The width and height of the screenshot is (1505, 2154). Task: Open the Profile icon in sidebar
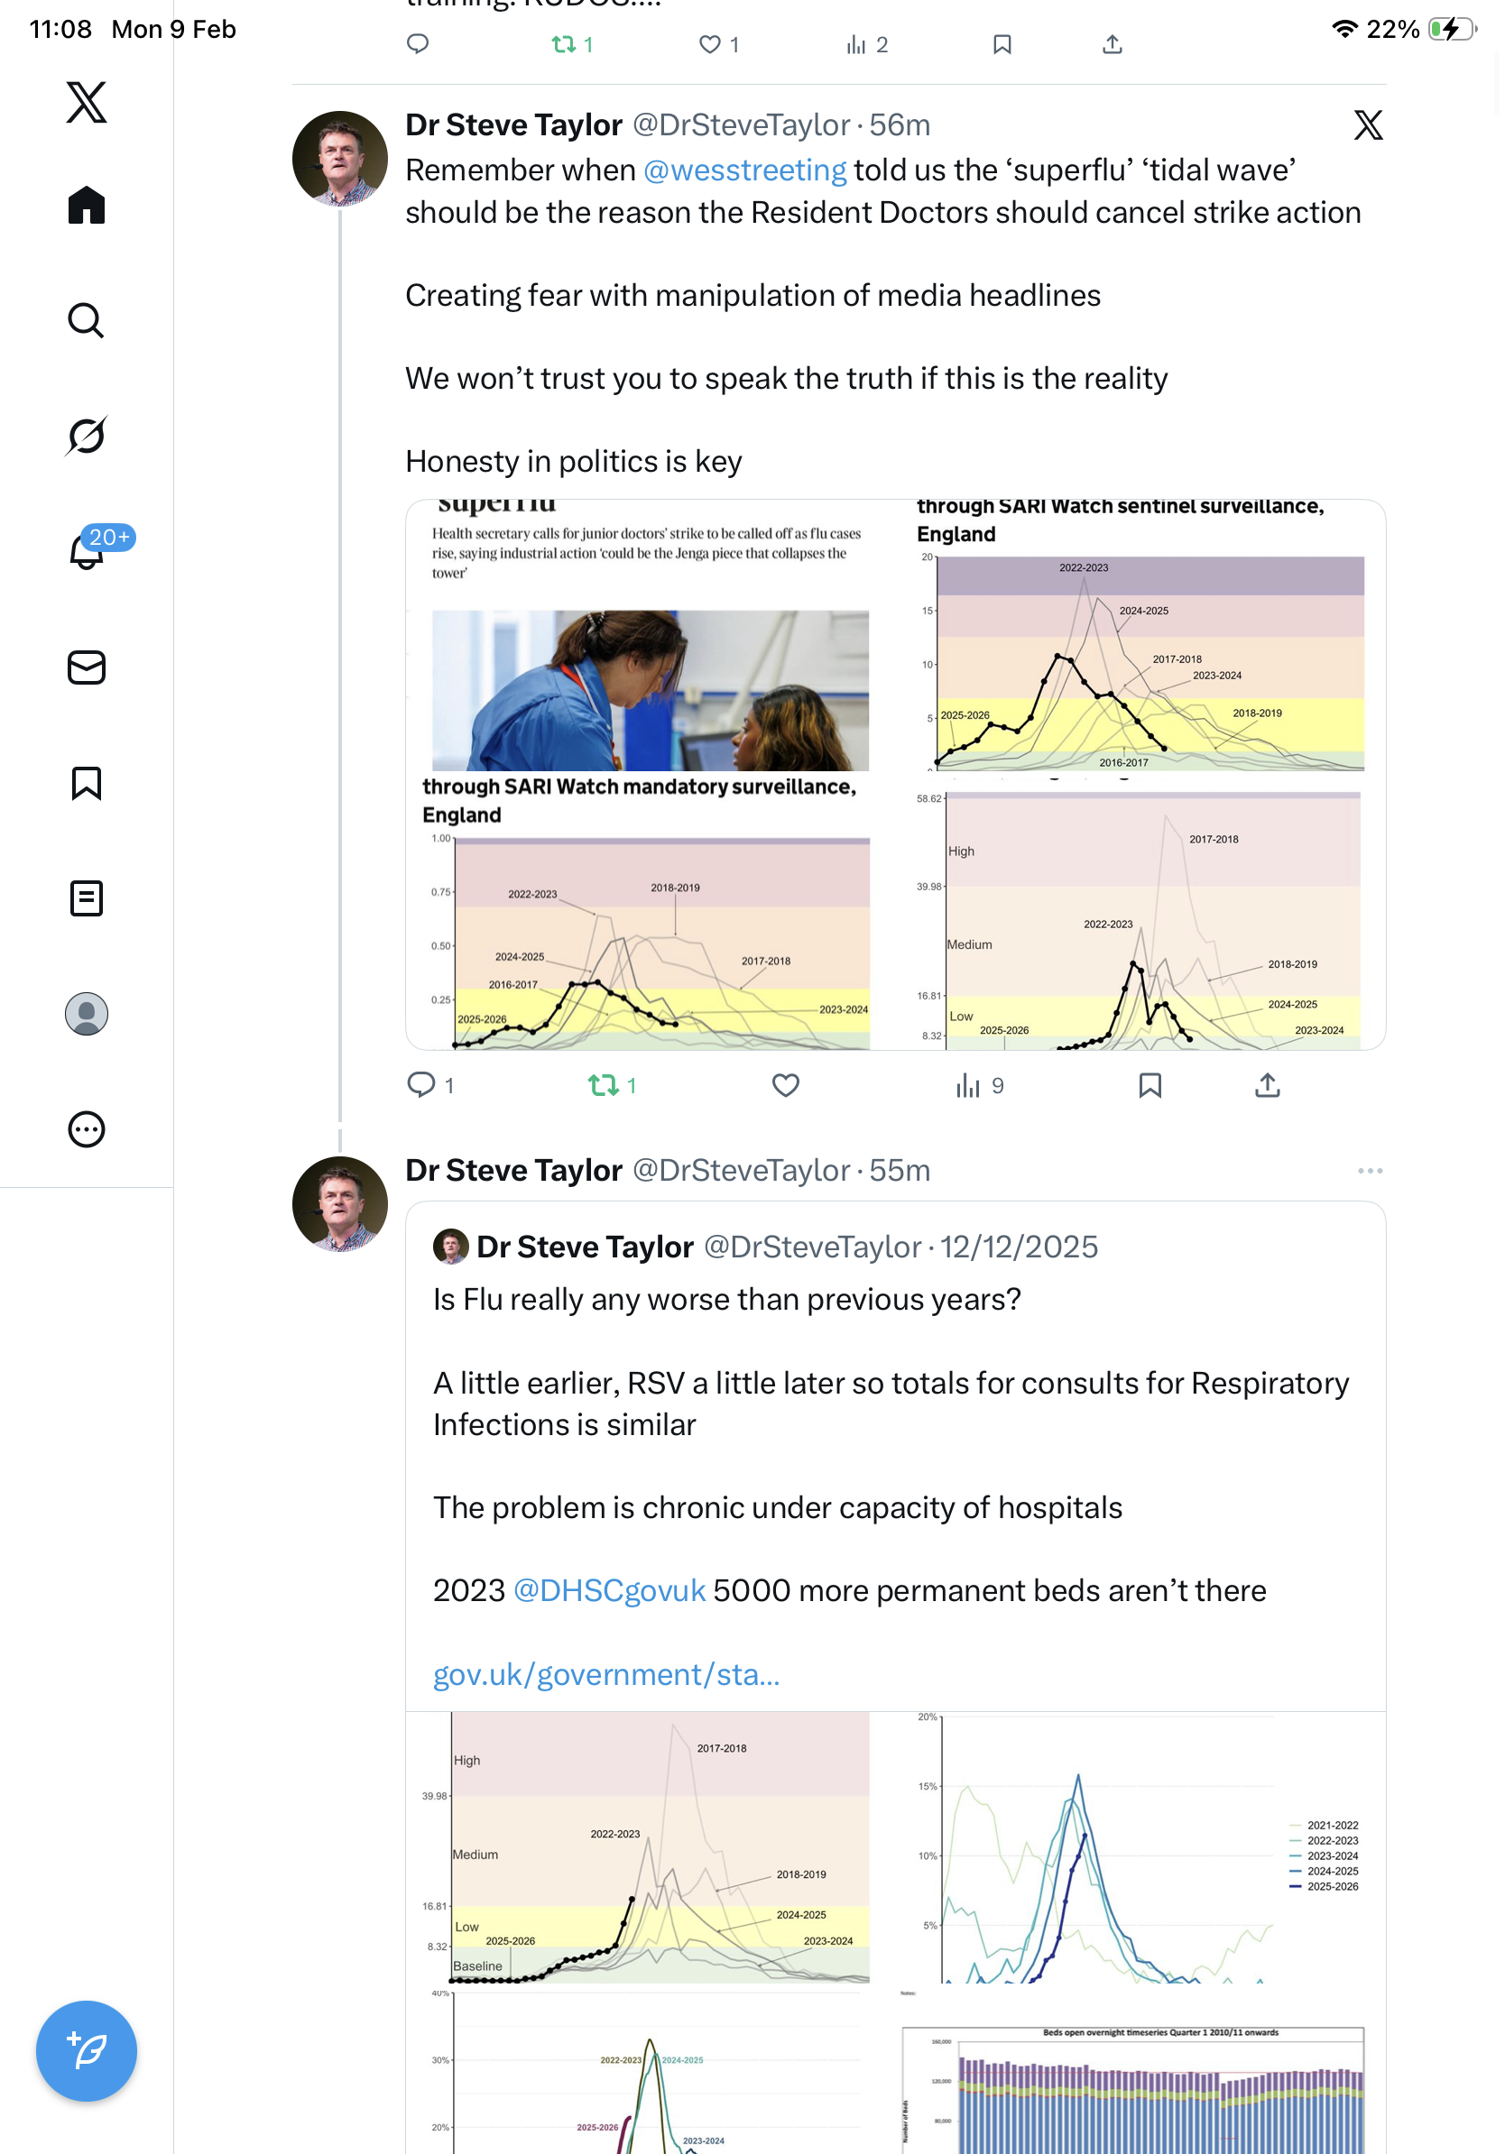tap(87, 1013)
